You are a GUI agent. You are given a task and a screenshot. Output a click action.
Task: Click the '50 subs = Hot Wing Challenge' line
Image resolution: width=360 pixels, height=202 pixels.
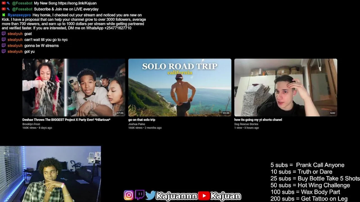[310, 185]
